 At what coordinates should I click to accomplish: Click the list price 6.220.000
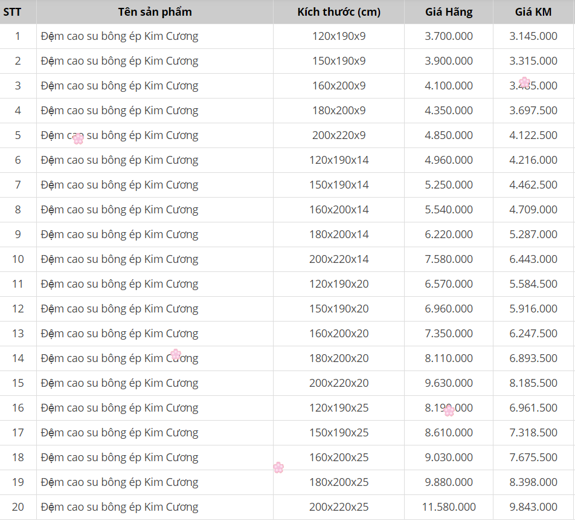pyautogui.click(x=448, y=235)
